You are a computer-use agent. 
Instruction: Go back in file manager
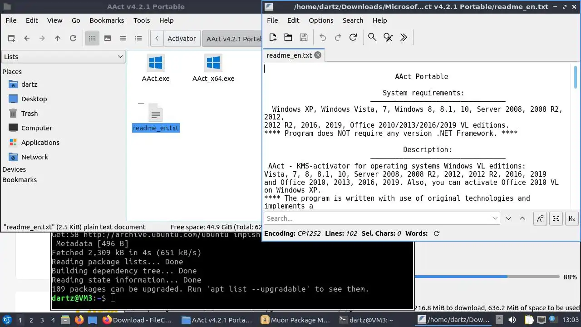(27, 38)
